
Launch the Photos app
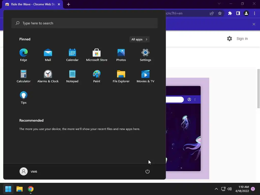(x=121, y=55)
